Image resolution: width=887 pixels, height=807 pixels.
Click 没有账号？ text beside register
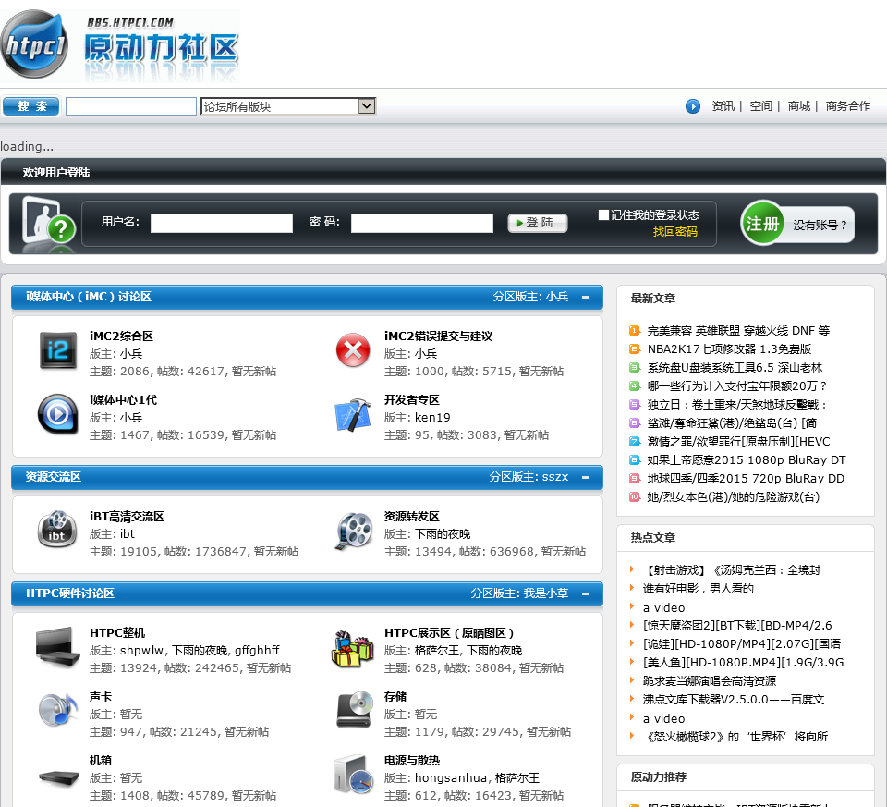[820, 225]
